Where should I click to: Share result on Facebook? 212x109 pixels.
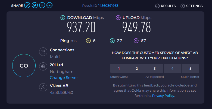[42, 5]
